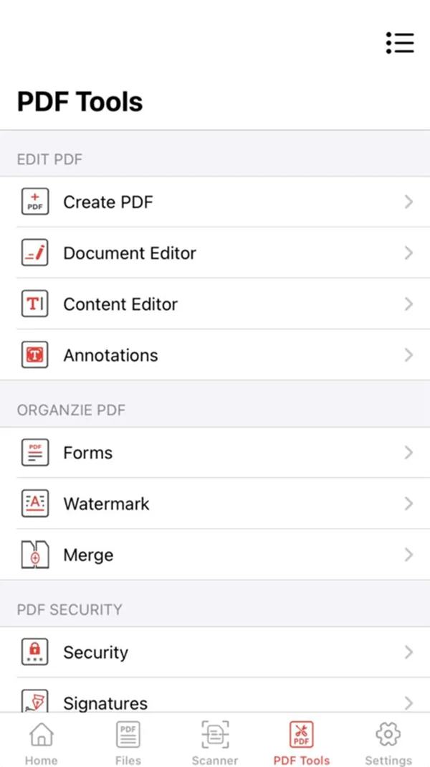This screenshot has height=767, width=430.
Task: Open Settings from the bottom bar
Action: (388, 735)
